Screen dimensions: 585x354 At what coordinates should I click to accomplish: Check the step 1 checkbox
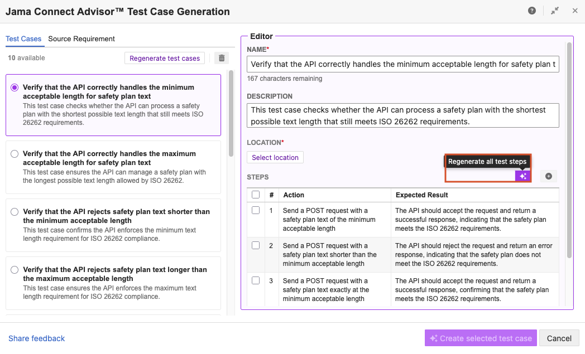tap(256, 210)
